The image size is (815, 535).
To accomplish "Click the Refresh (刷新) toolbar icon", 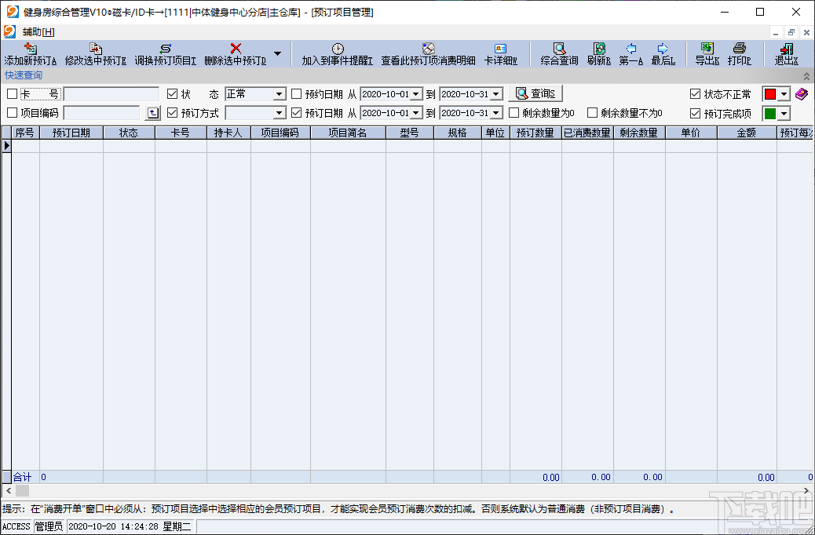I will click(x=599, y=49).
